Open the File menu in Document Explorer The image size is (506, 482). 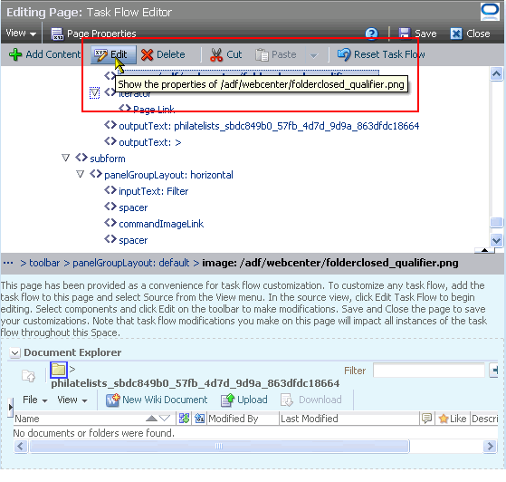point(35,400)
